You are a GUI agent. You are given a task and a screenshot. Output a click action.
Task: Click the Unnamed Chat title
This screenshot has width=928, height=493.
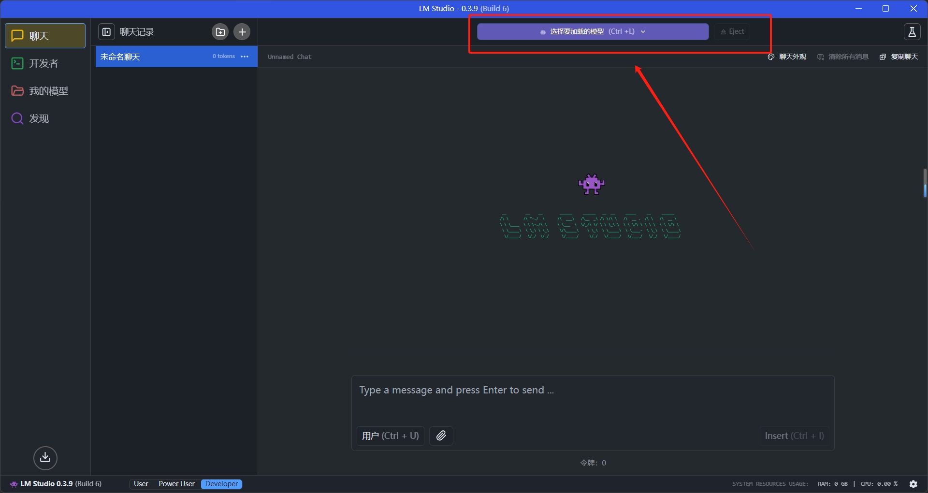tap(290, 57)
